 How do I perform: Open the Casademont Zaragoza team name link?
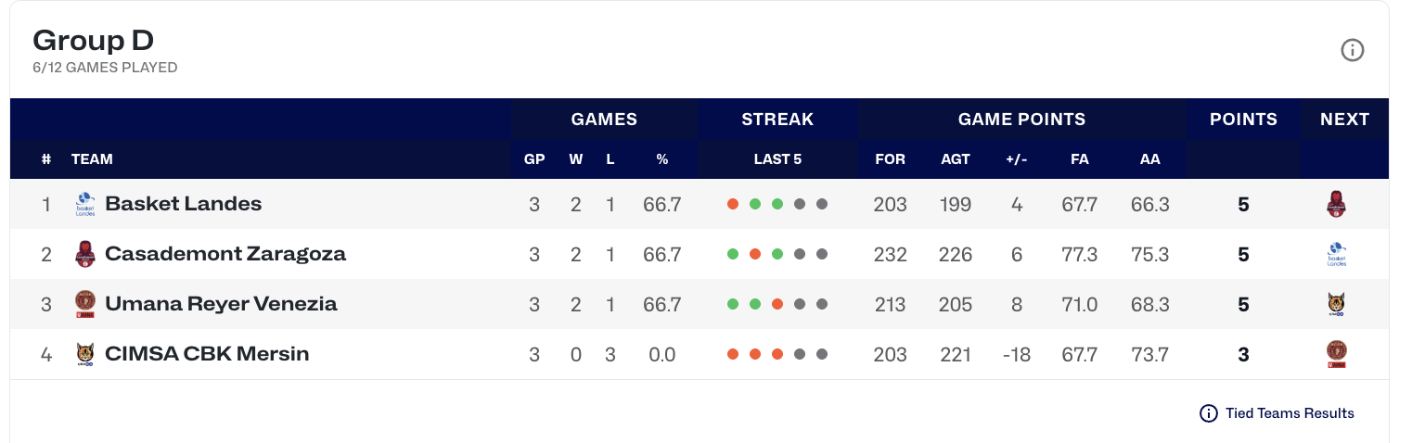tap(225, 254)
